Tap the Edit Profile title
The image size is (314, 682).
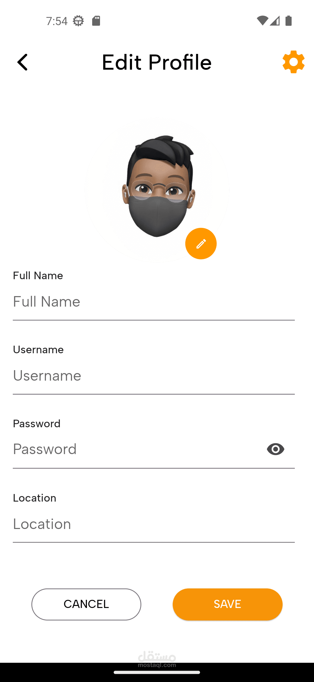click(157, 62)
